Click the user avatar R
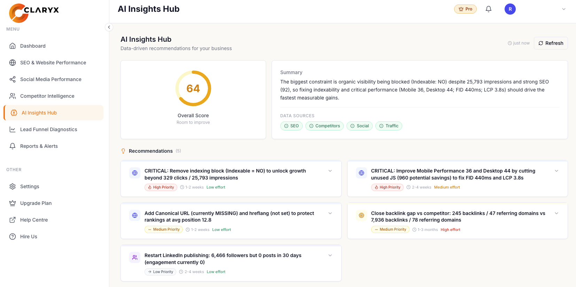Image resolution: width=576 pixels, height=287 pixels. (510, 9)
